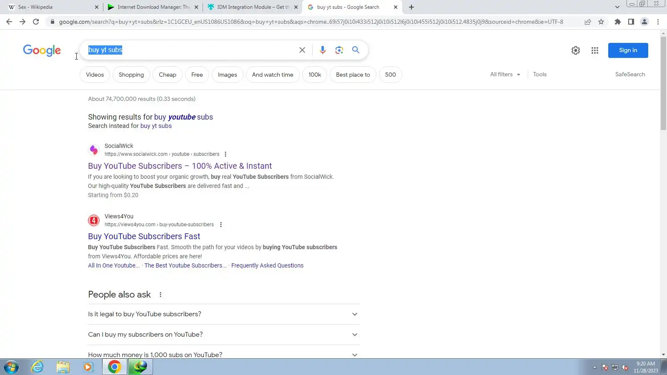Open Windows Start menu

pyautogui.click(x=11, y=367)
